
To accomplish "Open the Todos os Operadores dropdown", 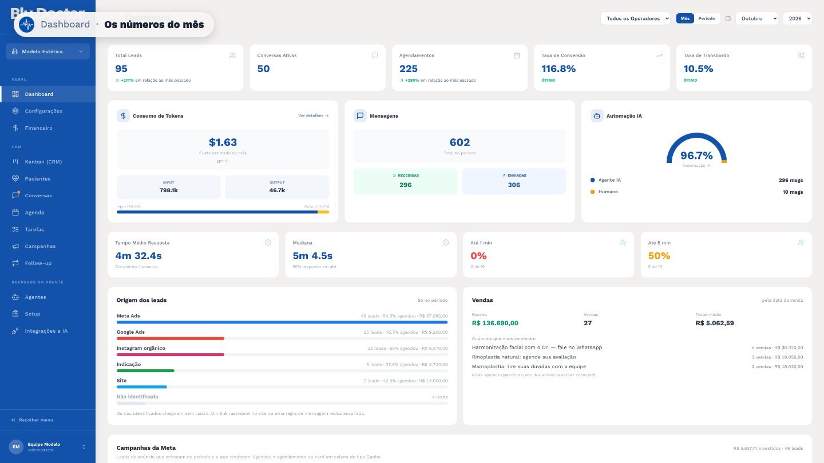I will click(x=635, y=18).
